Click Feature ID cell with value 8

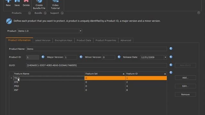[146, 90]
